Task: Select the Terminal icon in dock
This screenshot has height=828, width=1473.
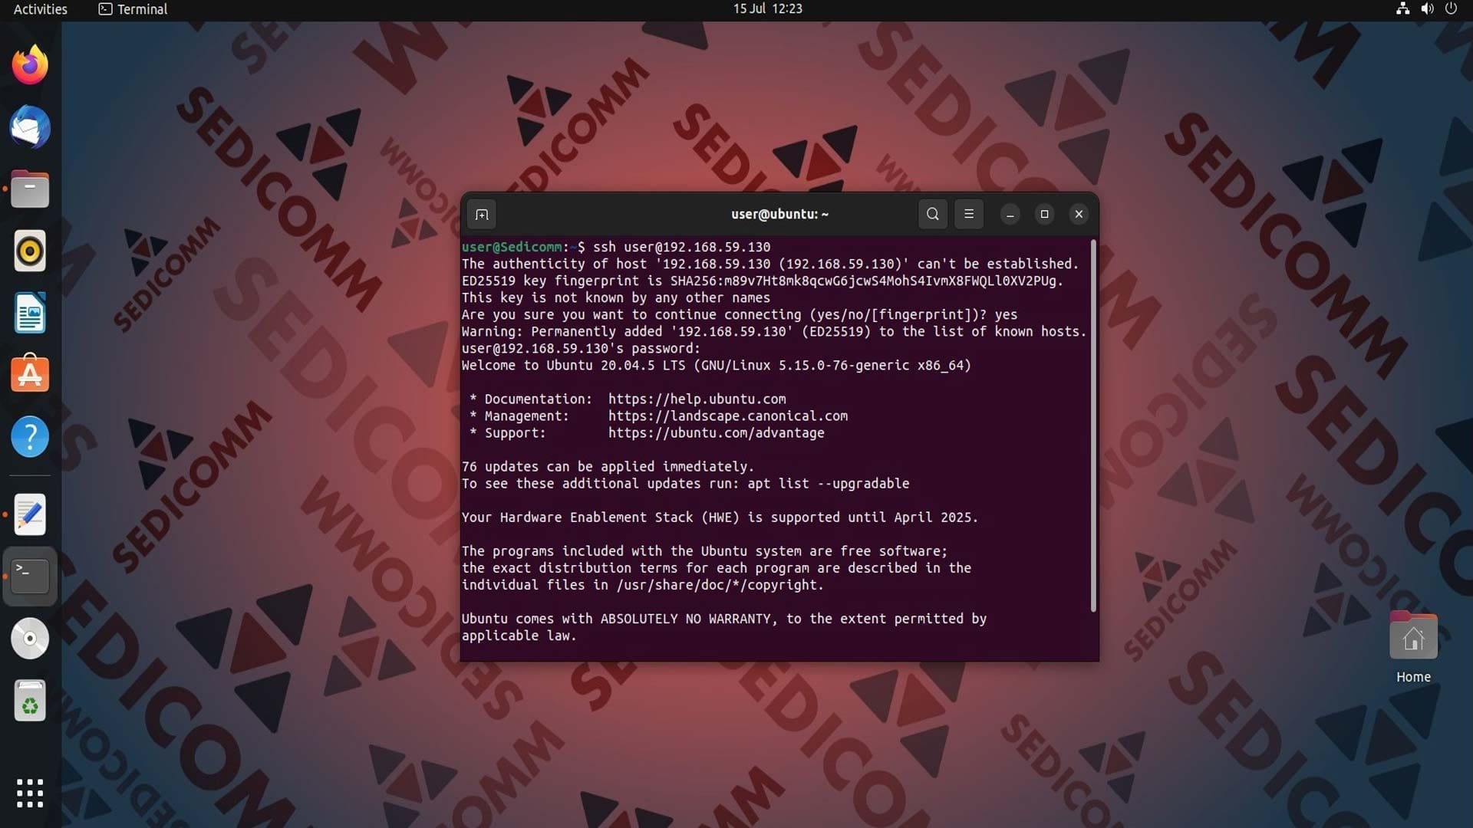Action: coord(30,577)
